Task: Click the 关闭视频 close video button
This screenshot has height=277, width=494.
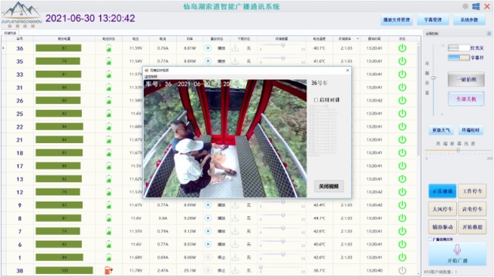Action: tap(329, 186)
